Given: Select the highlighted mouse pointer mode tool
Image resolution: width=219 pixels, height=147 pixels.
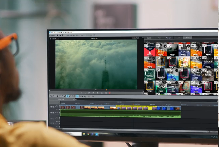Looking at the screenshot, I should (x=77, y=96).
